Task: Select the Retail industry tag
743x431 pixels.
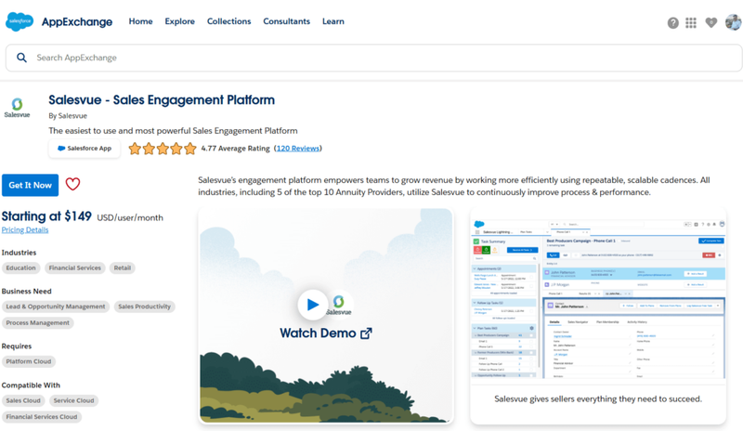Action: (123, 268)
